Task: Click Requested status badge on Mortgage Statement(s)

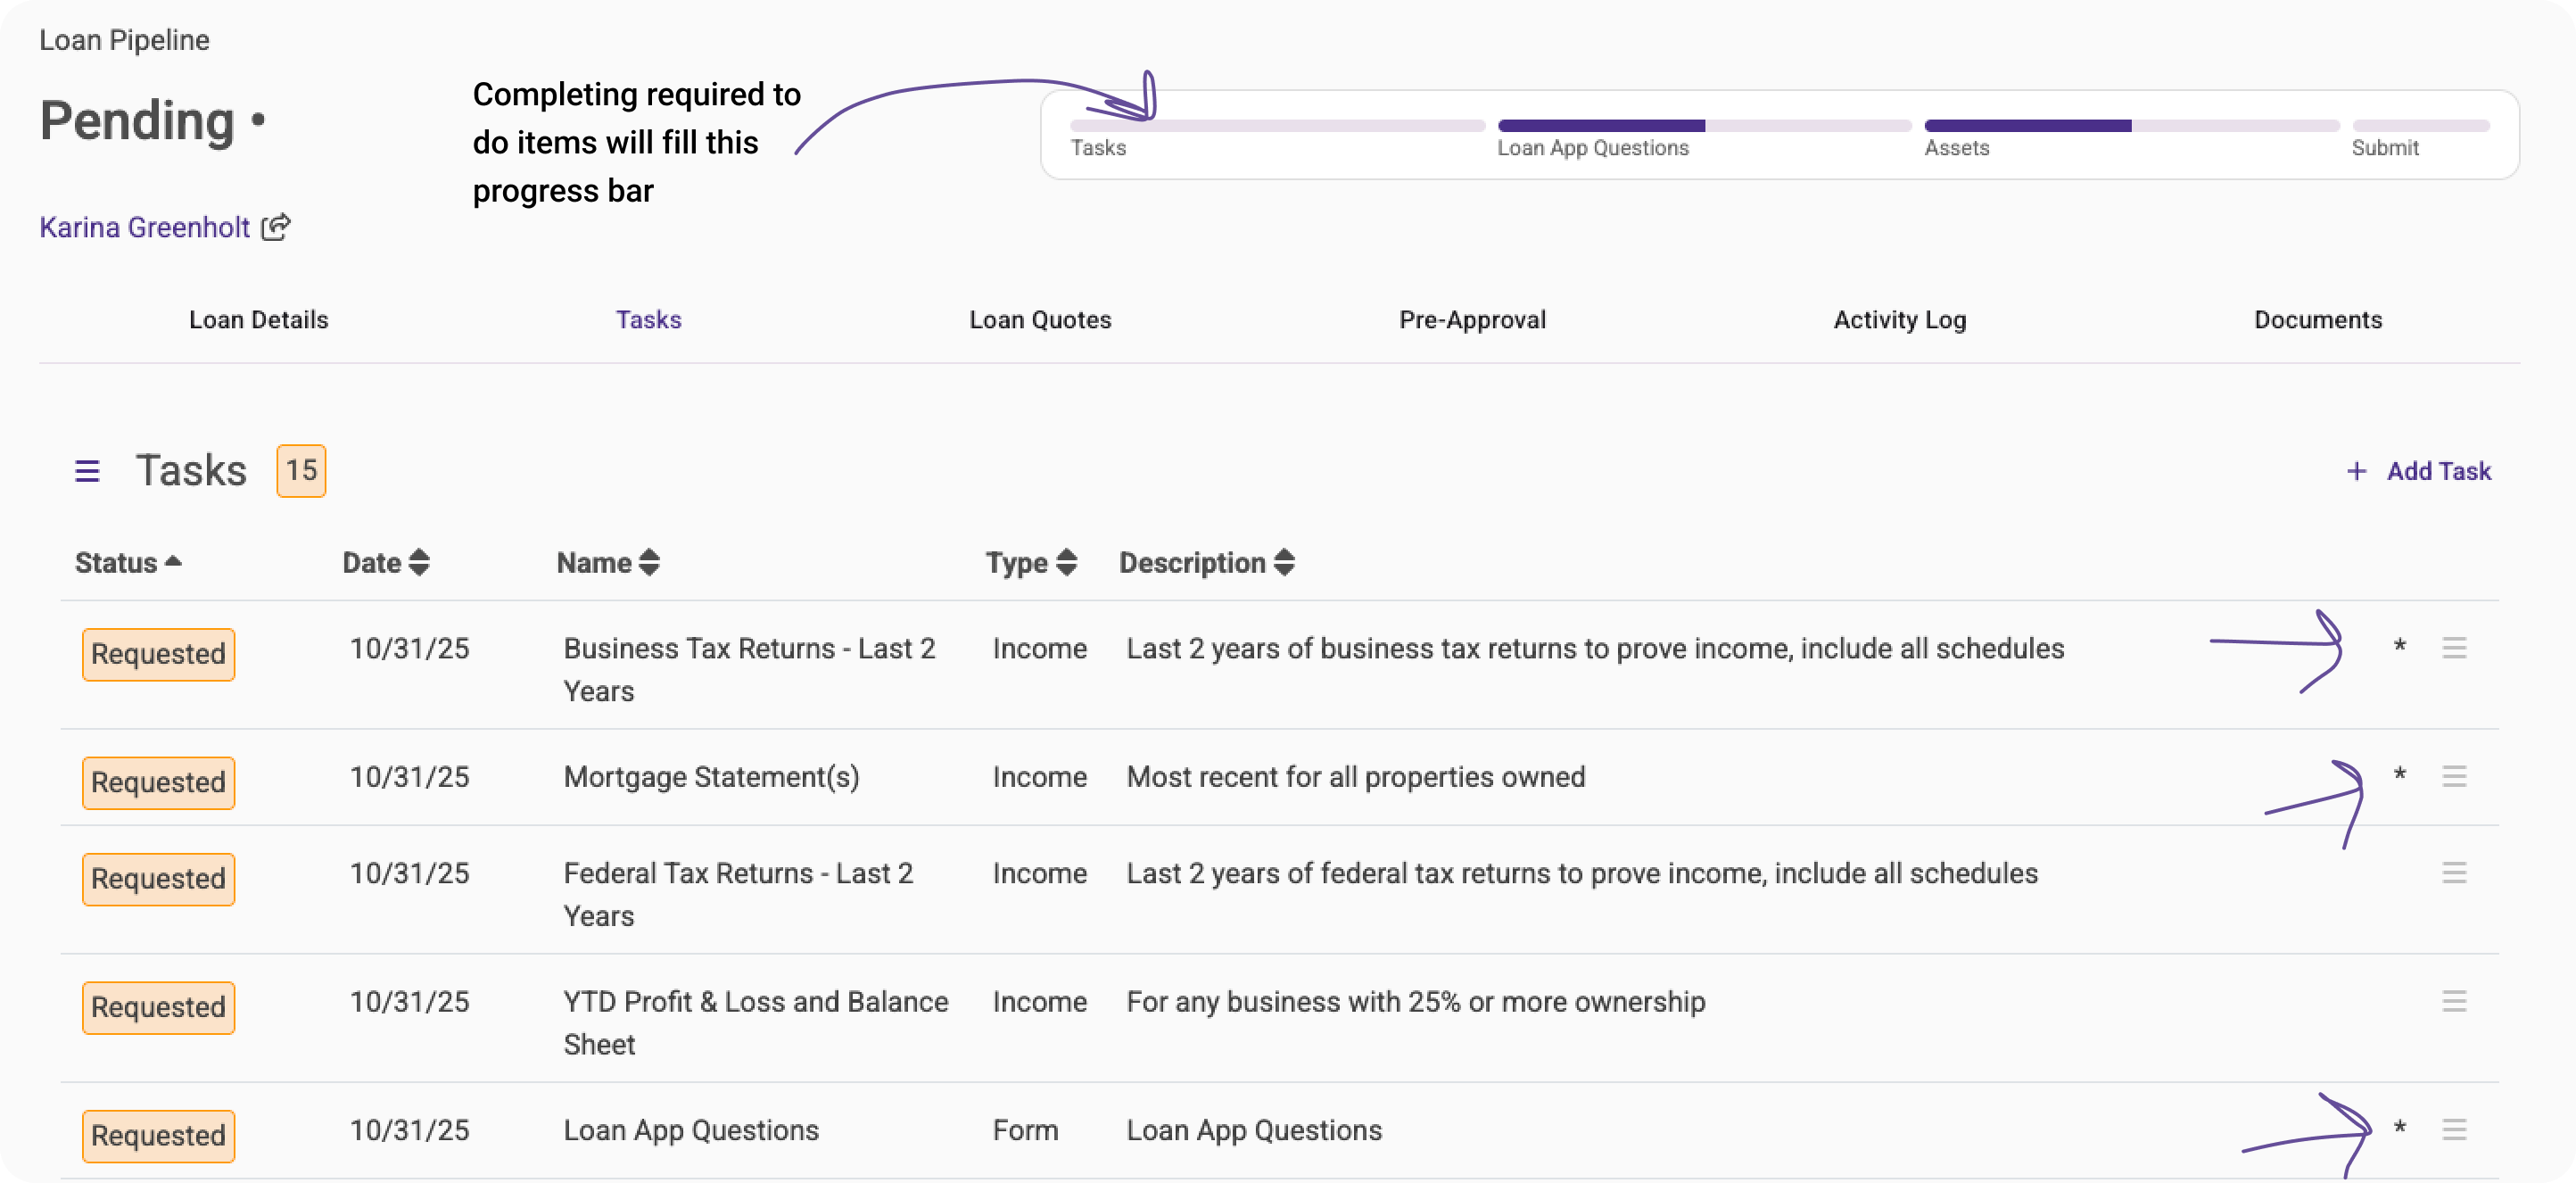Action: coord(158,783)
